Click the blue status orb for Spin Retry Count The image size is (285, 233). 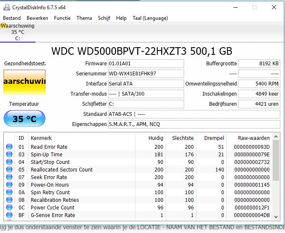click(9, 192)
